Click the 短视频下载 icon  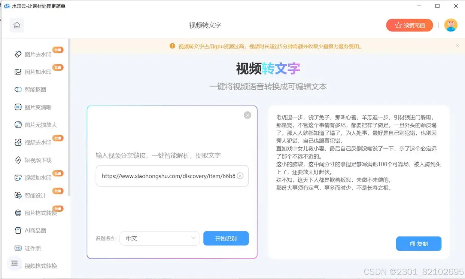(x=18, y=160)
